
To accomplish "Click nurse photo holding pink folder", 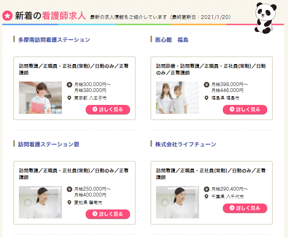I will [x=40, y=98].
